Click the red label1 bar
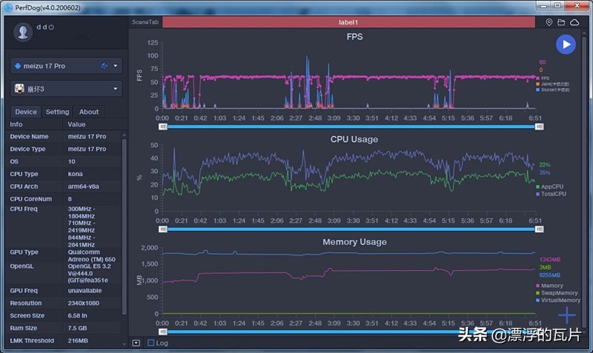This screenshot has height=353, width=593. [348, 22]
